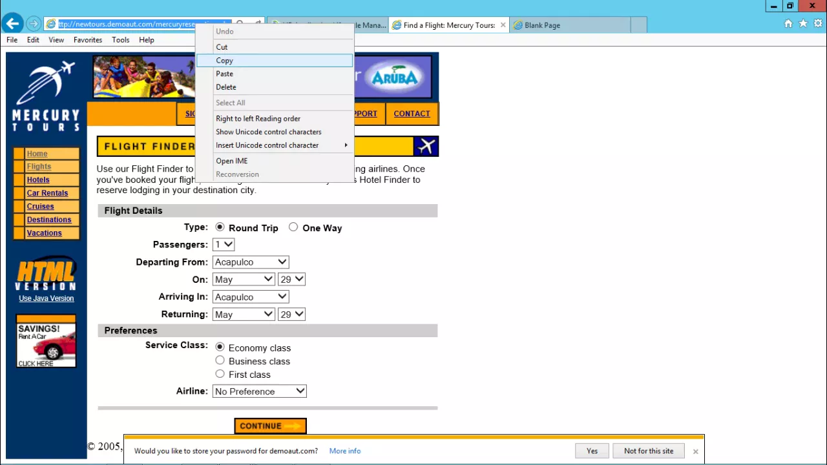Close the Find a Flight tab
Viewport: 827px width, 465px height.
coord(503,25)
